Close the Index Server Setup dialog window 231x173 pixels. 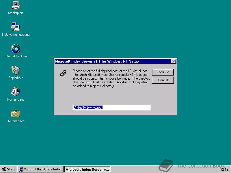[174, 61]
